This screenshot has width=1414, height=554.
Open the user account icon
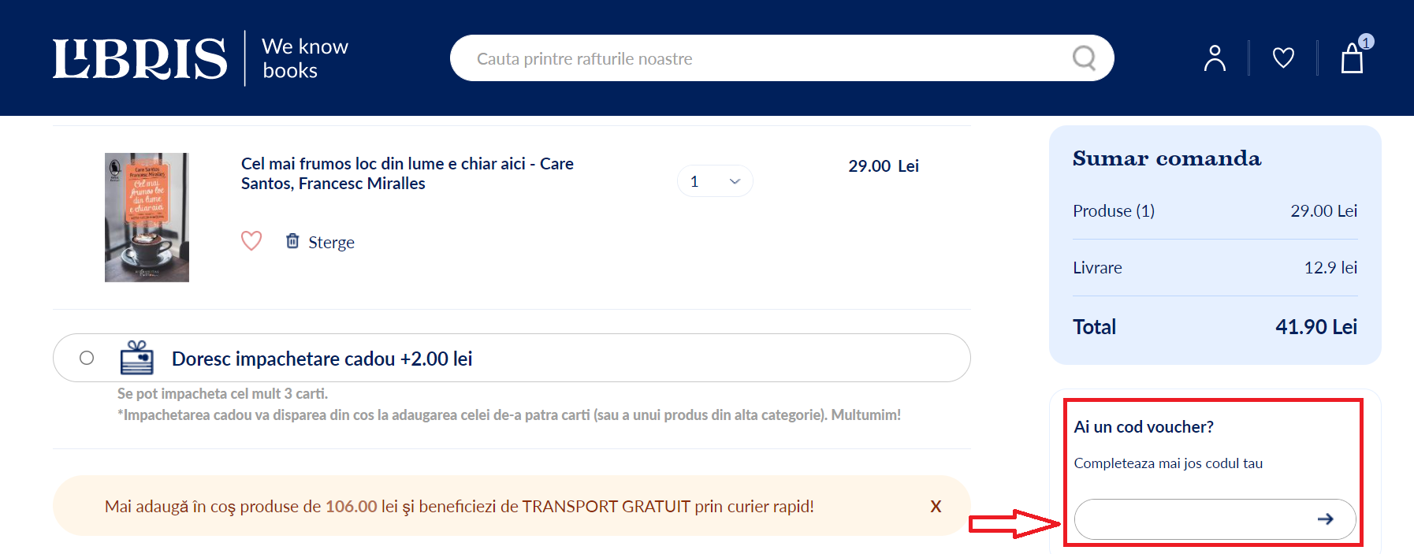point(1215,58)
